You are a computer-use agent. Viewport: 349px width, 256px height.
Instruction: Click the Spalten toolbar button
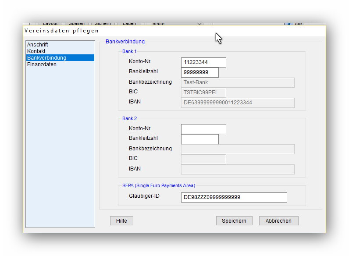(76, 24)
